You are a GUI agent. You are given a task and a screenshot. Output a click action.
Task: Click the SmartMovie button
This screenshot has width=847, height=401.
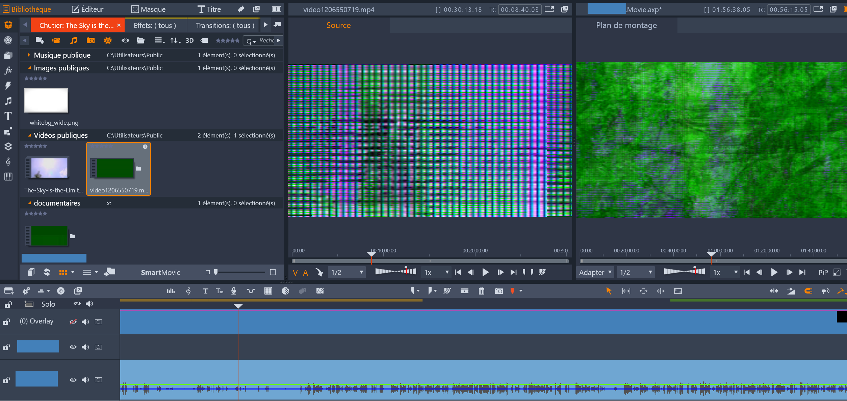tap(160, 272)
